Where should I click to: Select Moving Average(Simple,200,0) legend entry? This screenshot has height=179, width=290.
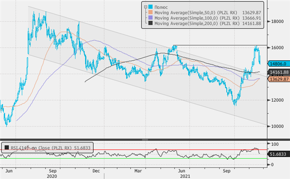[x=197, y=24]
